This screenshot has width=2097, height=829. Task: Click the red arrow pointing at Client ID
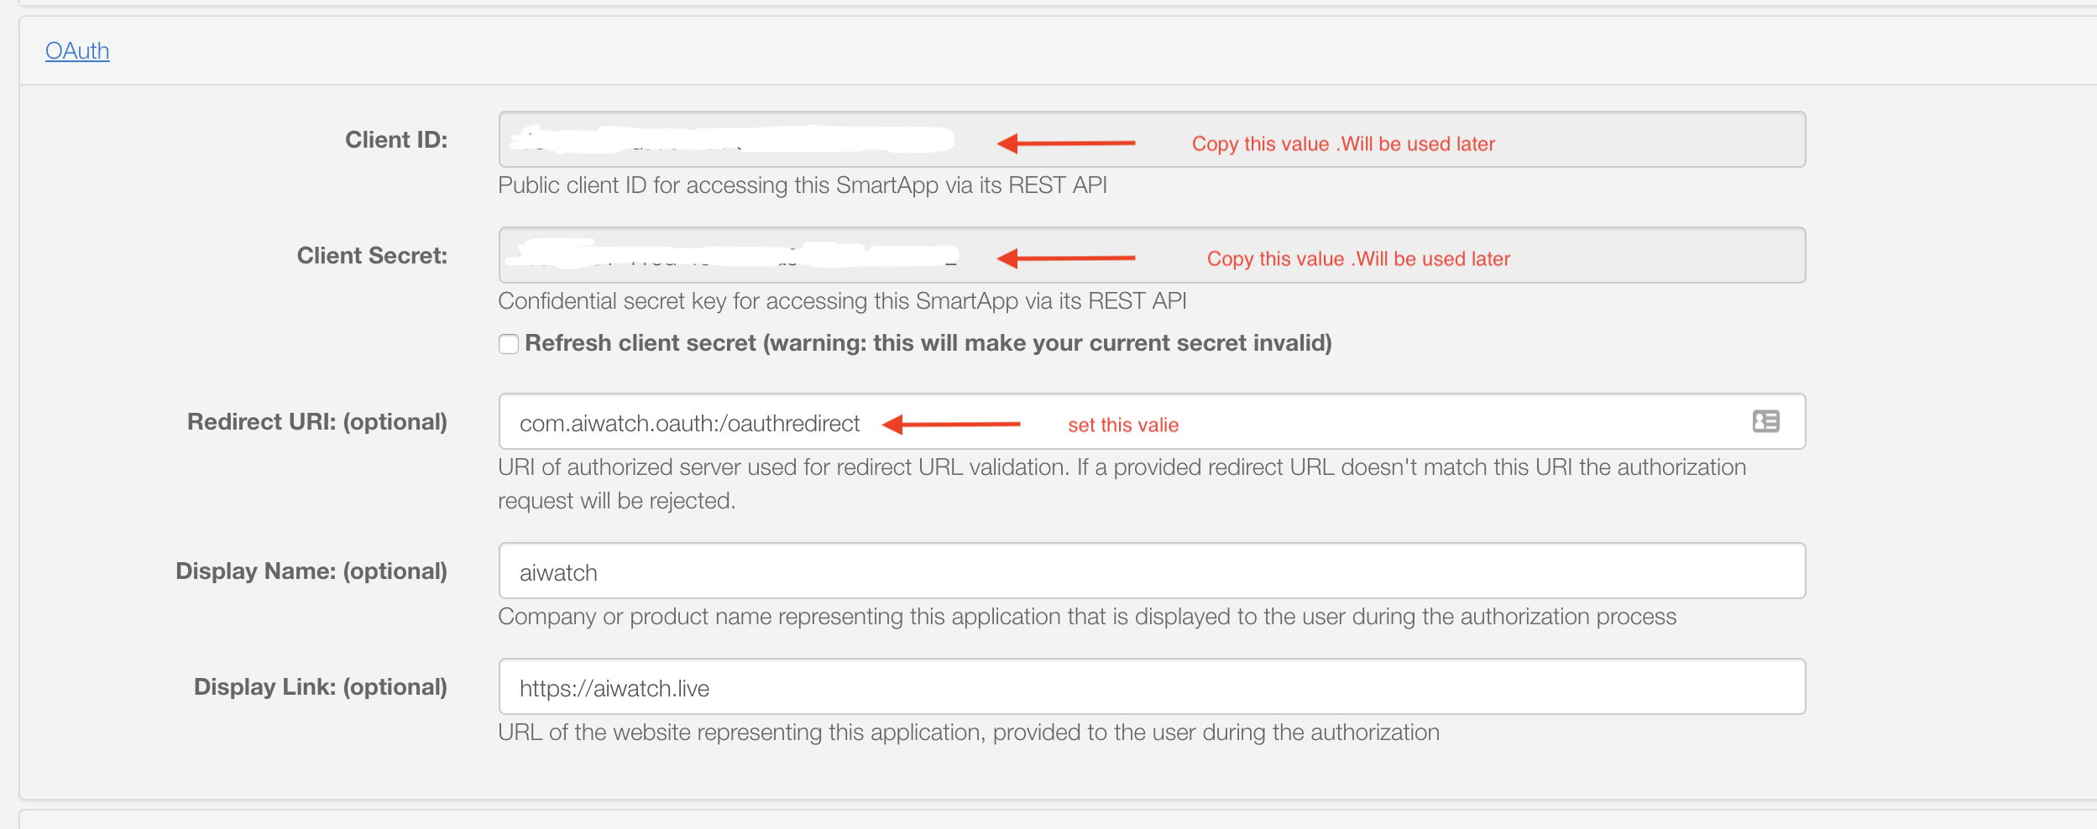click(x=1065, y=143)
